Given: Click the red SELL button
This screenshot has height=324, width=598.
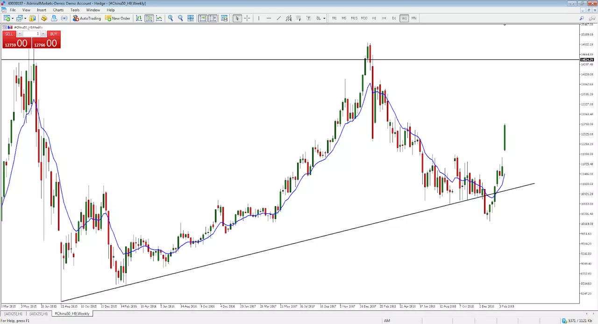Looking at the screenshot, I should tap(9, 34).
